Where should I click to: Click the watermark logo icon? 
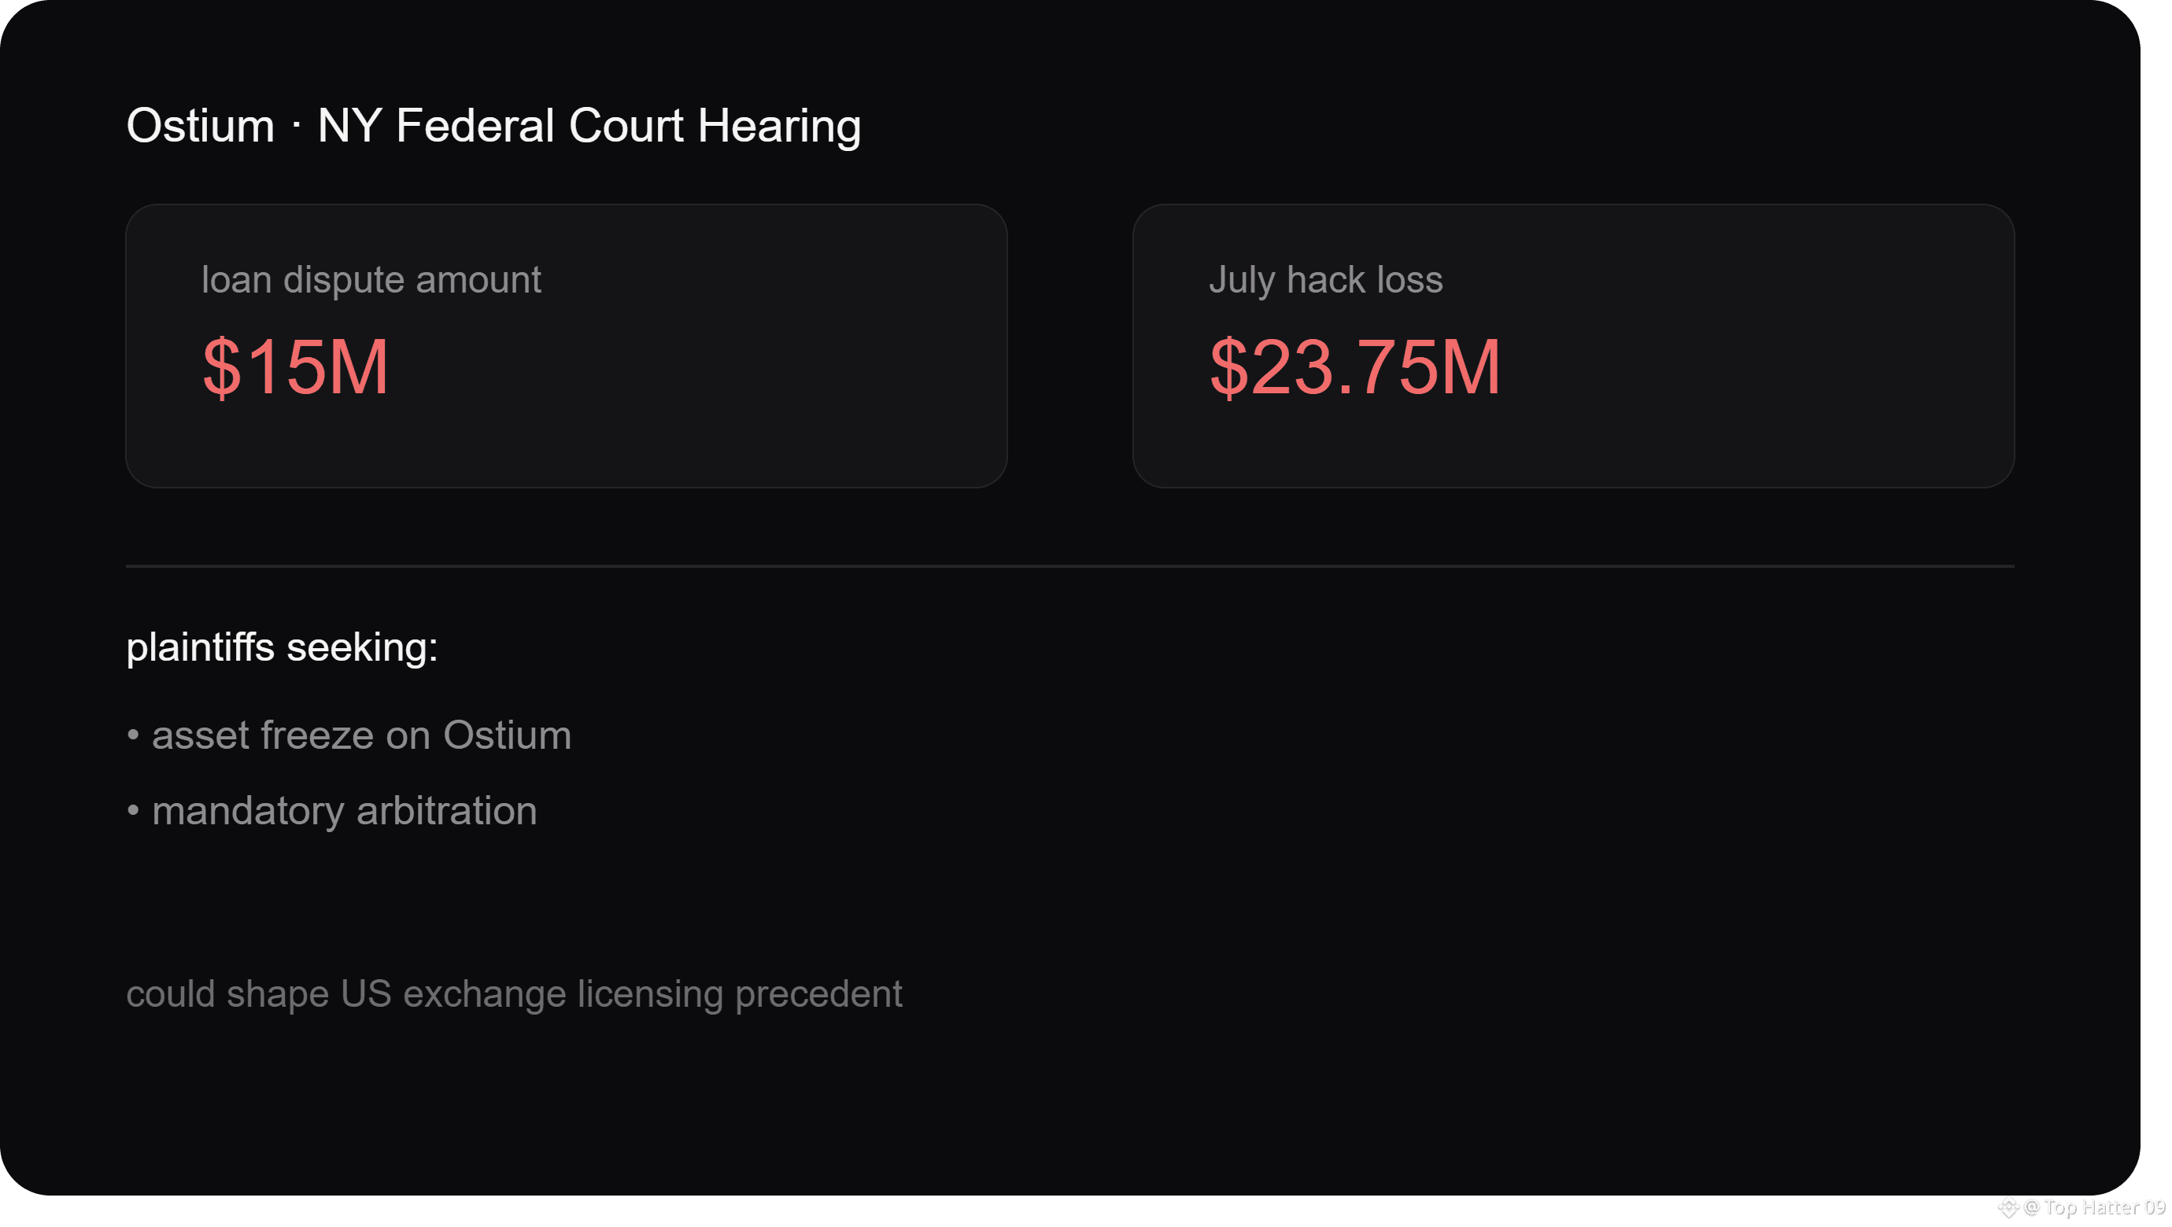click(2009, 1208)
